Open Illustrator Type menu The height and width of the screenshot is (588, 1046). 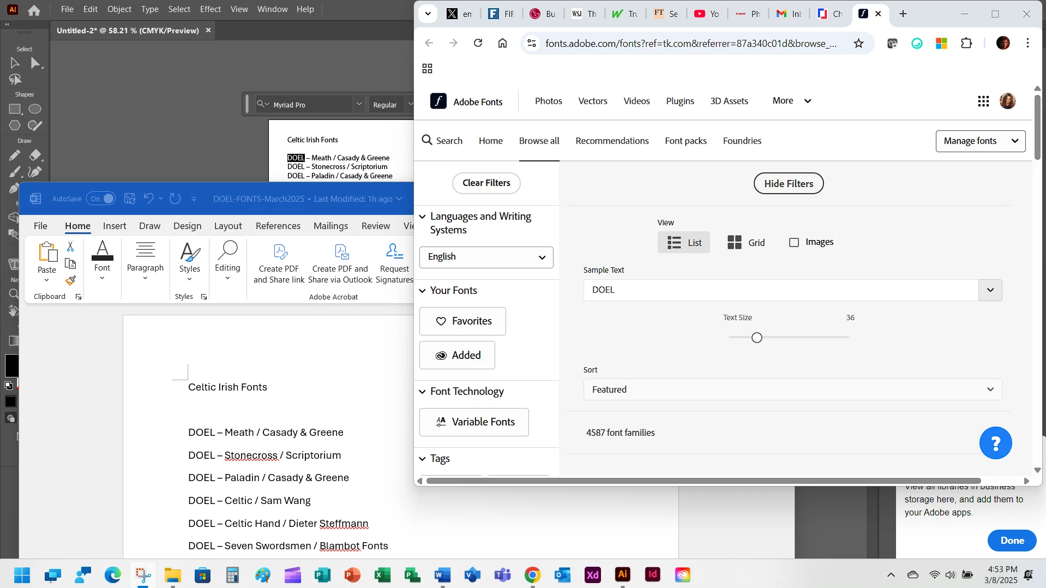coord(149,9)
